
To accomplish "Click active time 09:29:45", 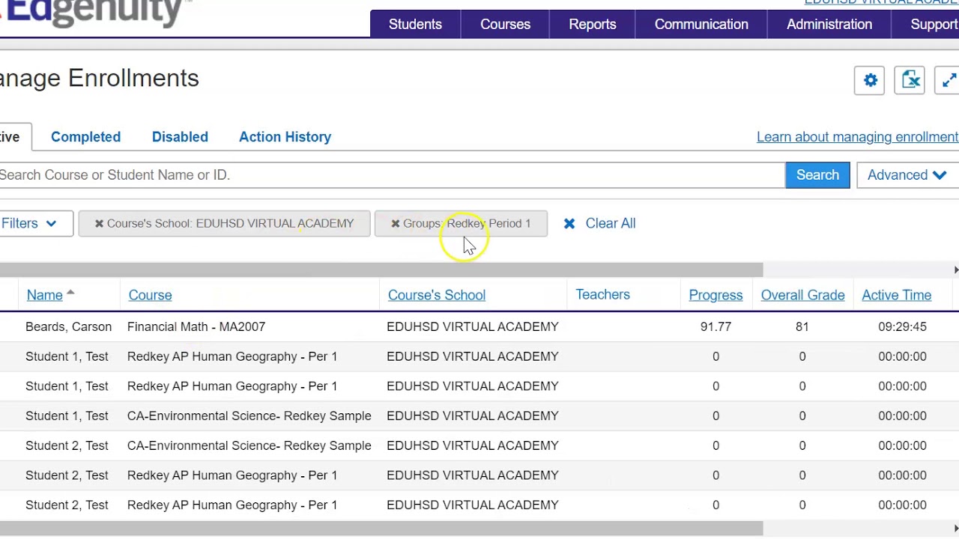I will tap(902, 327).
